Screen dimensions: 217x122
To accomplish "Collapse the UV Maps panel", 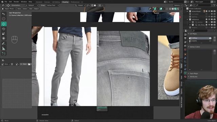I will click(189, 34).
